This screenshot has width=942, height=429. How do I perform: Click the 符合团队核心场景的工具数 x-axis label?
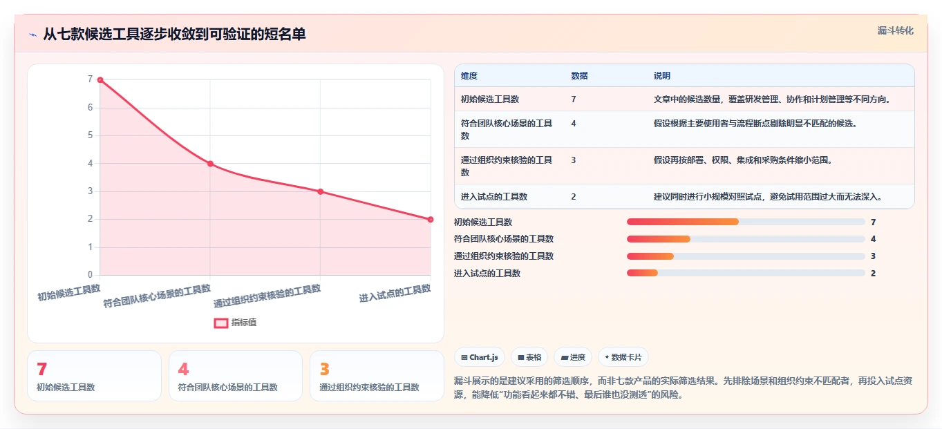pyautogui.click(x=158, y=295)
